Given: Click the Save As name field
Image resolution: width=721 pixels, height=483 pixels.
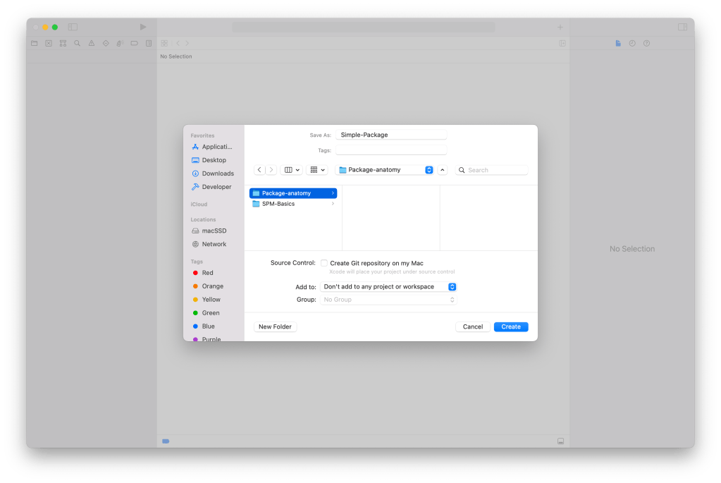Looking at the screenshot, I should click(391, 135).
